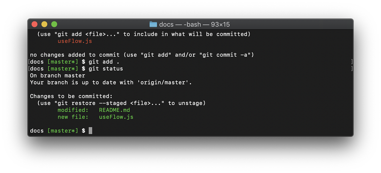The height and width of the screenshot is (173, 381).
Task: Click the green full-screen window button
Action: tap(54, 24)
